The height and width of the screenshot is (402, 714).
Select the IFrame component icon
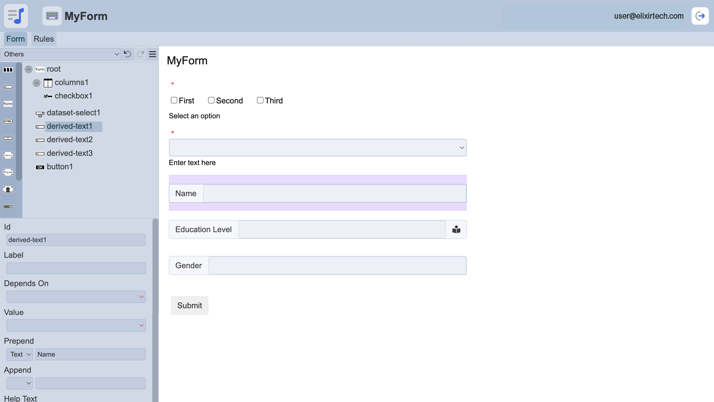tap(8, 172)
